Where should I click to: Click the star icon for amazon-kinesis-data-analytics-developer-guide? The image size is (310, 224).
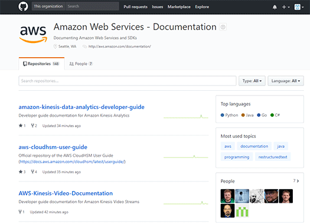click(x=21, y=126)
